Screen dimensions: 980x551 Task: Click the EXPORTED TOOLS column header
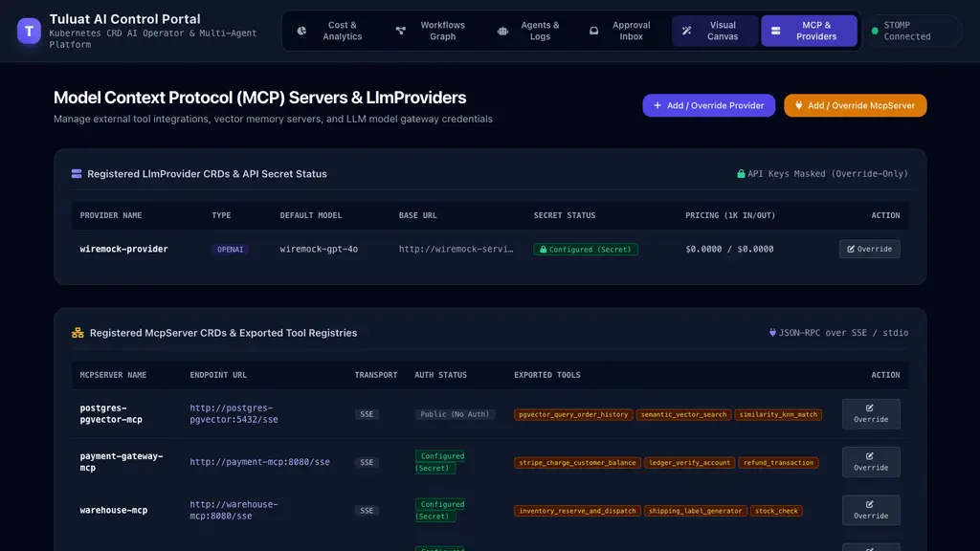click(x=546, y=375)
